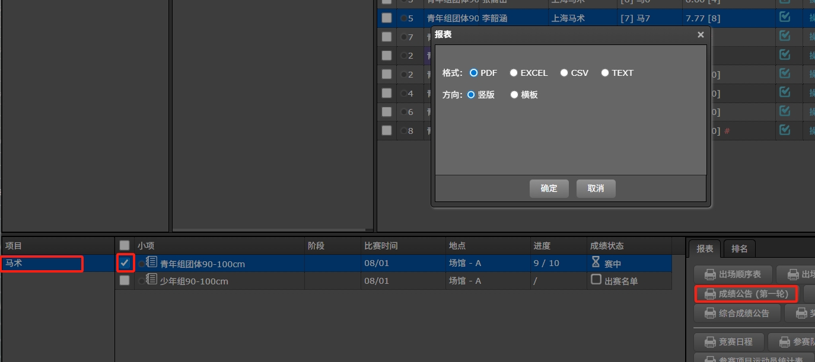This screenshot has height=362, width=815.
Task: Switch to the 排名 tab
Action: 739,249
